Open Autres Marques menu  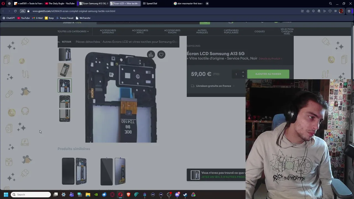[202, 32]
